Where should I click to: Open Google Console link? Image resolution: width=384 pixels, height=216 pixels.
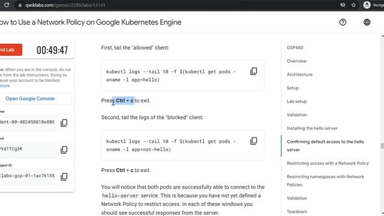tap(30, 98)
